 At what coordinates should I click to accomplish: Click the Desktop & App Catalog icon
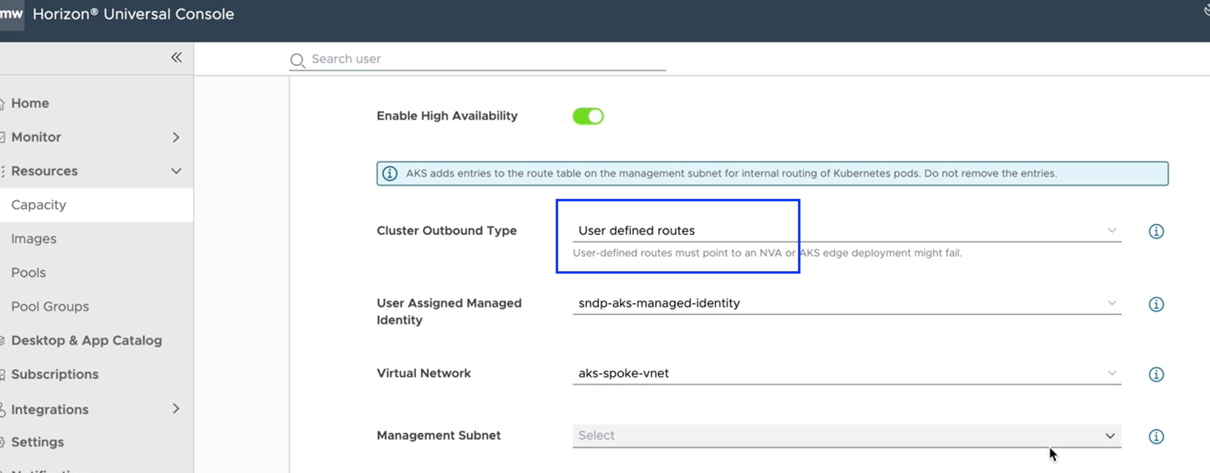click(x=2, y=340)
